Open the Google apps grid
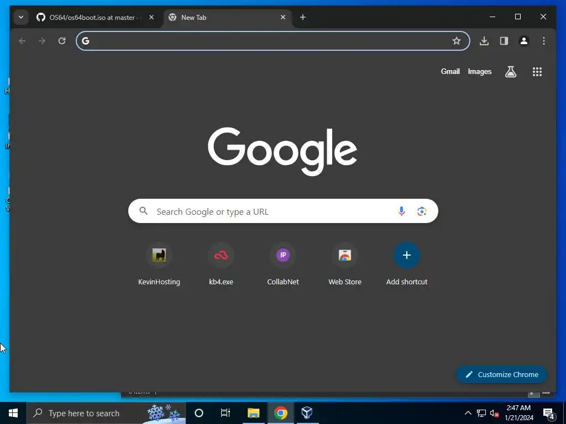 (x=537, y=72)
